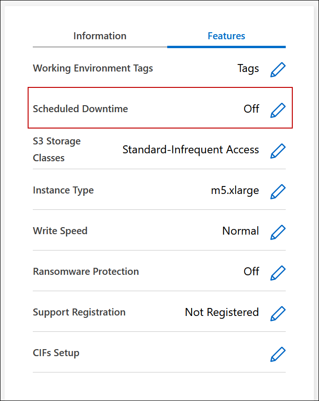319x401 pixels.
Task: Click the m5.xlarge instance type value
Action: click(x=235, y=190)
